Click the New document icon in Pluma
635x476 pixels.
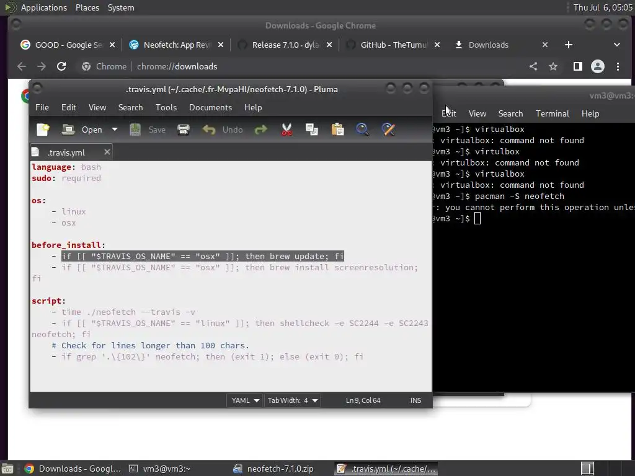43,130
